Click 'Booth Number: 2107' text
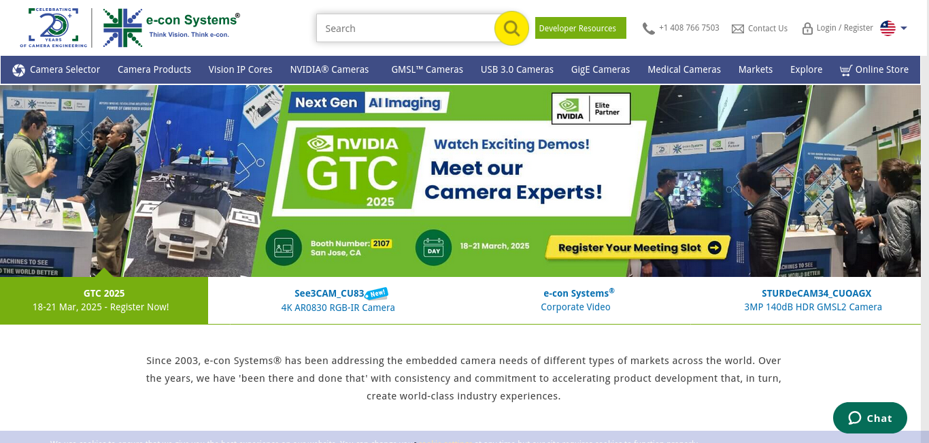Screen dimensions: 929x443 352,243
